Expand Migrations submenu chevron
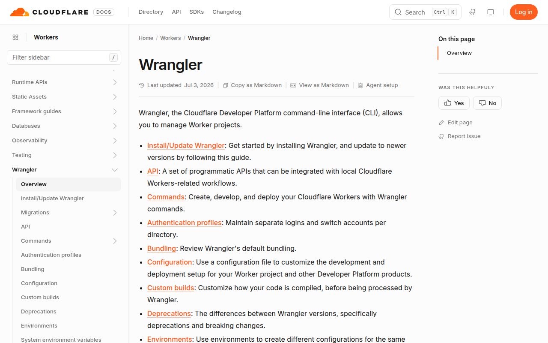The width and height of the screenshot is (548, 343). tap(115, 213)
